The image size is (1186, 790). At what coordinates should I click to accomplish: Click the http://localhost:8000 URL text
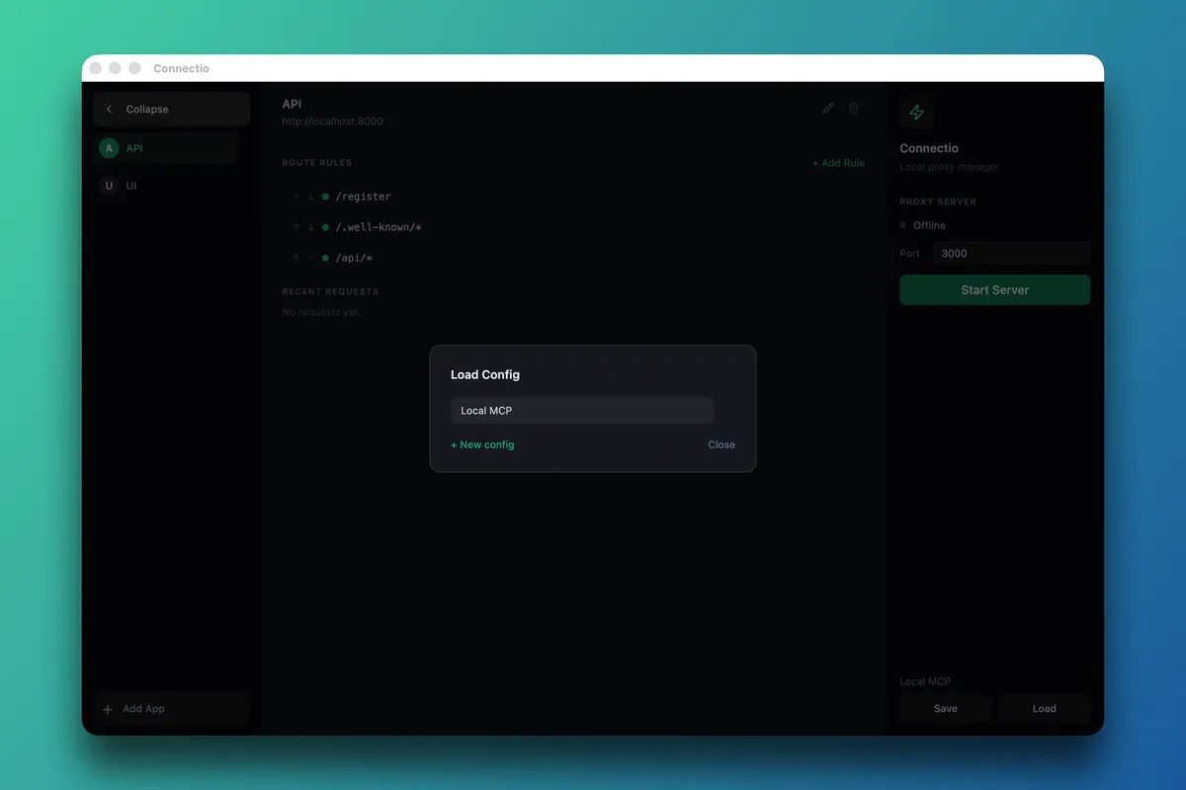coord(332,121)
